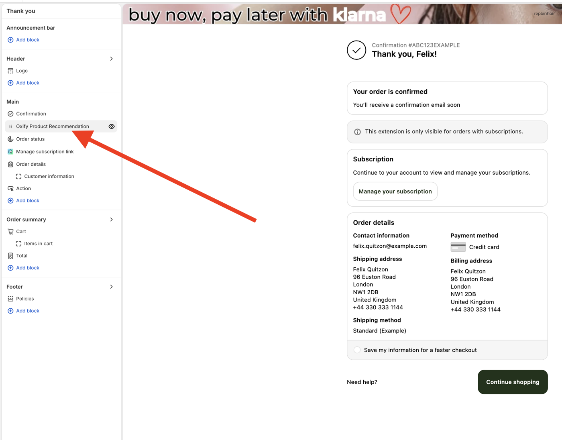
Task: Click the Need help? link
Action: tap(362, 382)
